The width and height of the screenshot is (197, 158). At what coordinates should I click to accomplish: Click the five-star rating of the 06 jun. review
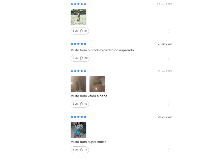[78, 117]
